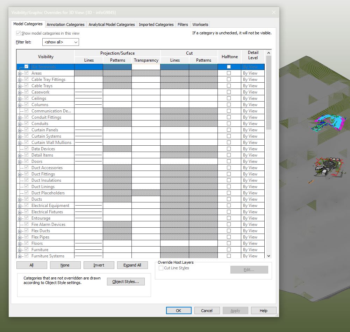This screenshot has width=350, height=332.
Task: Toggle Halftone checkbox for Furniture row
Action: click(x=229, y=249)
